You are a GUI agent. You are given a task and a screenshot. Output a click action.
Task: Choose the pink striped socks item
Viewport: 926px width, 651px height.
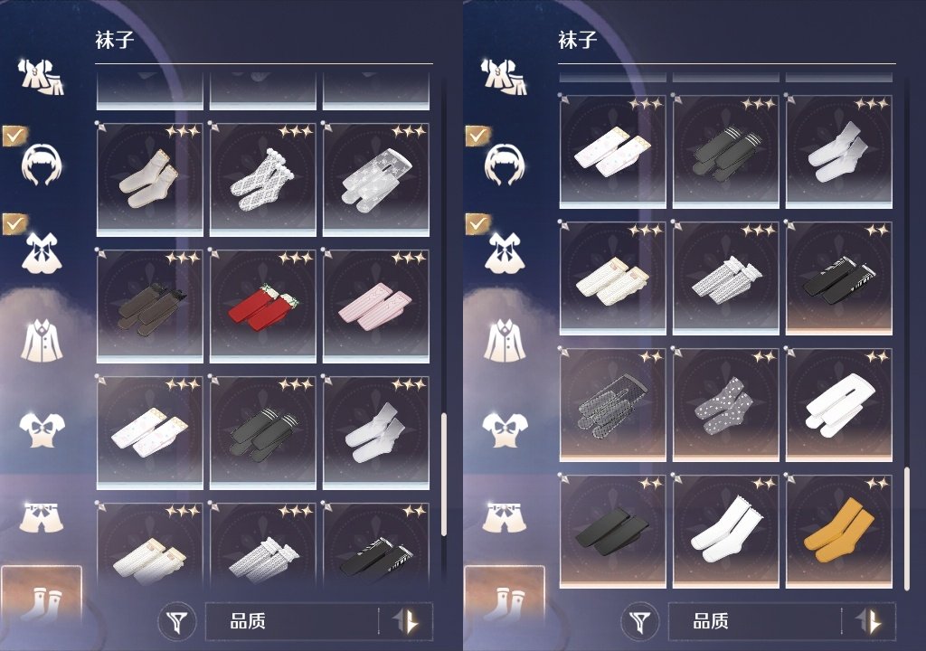(376, 306)
